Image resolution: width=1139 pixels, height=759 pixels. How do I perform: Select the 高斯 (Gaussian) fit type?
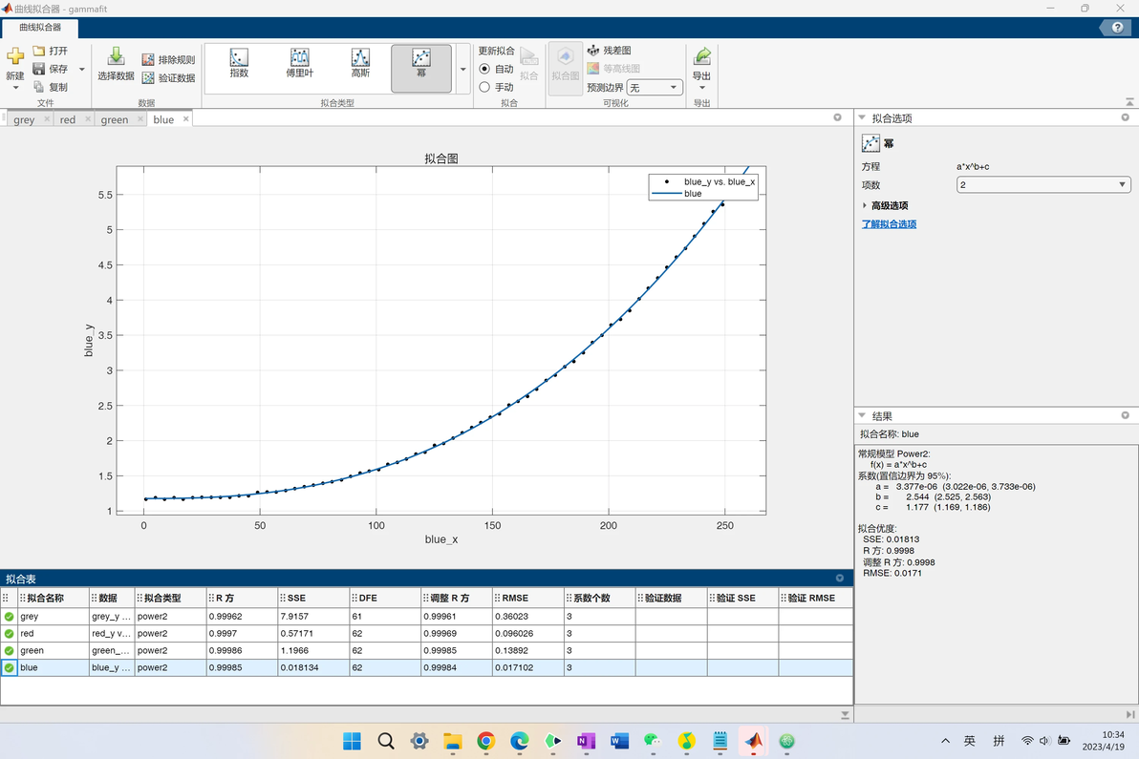(x=360, y=62)
